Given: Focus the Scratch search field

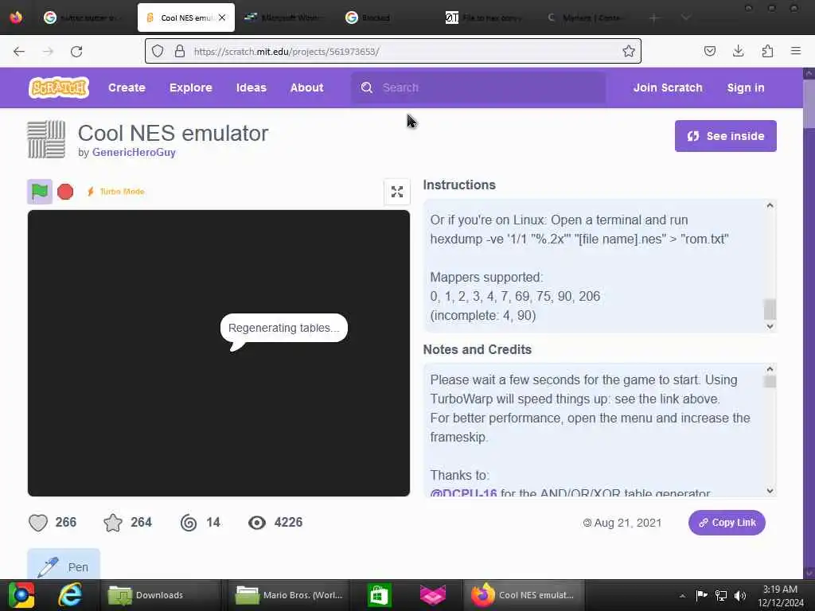Looking at the screenshot, I should coord(478,88).
